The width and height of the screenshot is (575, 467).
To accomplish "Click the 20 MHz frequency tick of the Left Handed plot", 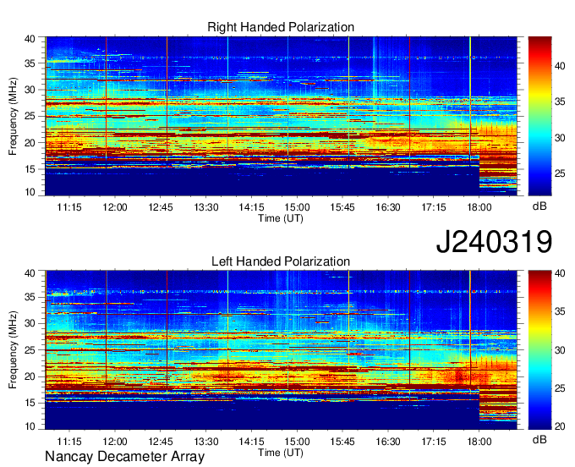I will tap(30, 376).
